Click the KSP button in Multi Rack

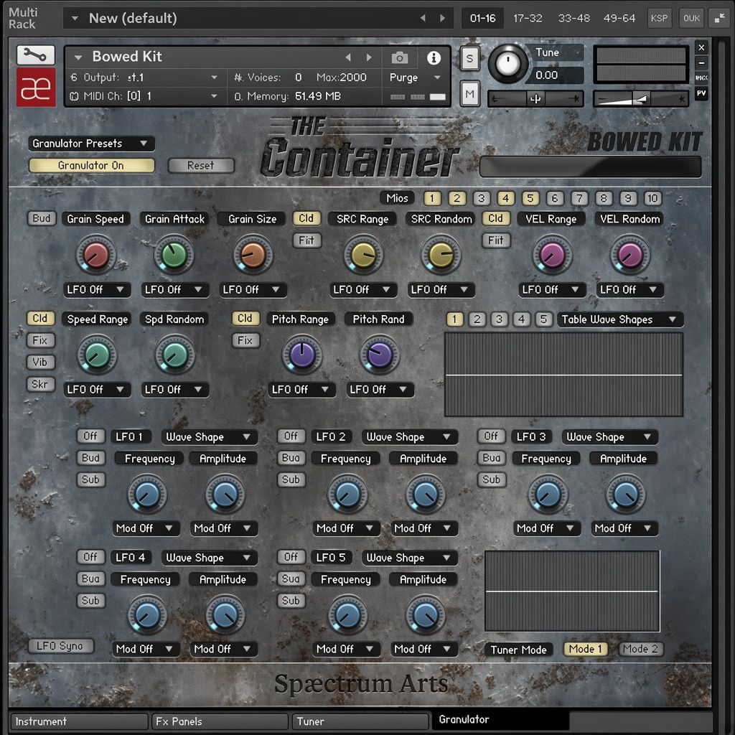tap(659, 18)
